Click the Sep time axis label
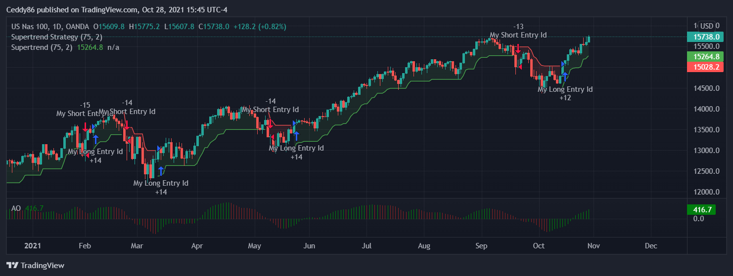733x276 pixels. (481, 245)
